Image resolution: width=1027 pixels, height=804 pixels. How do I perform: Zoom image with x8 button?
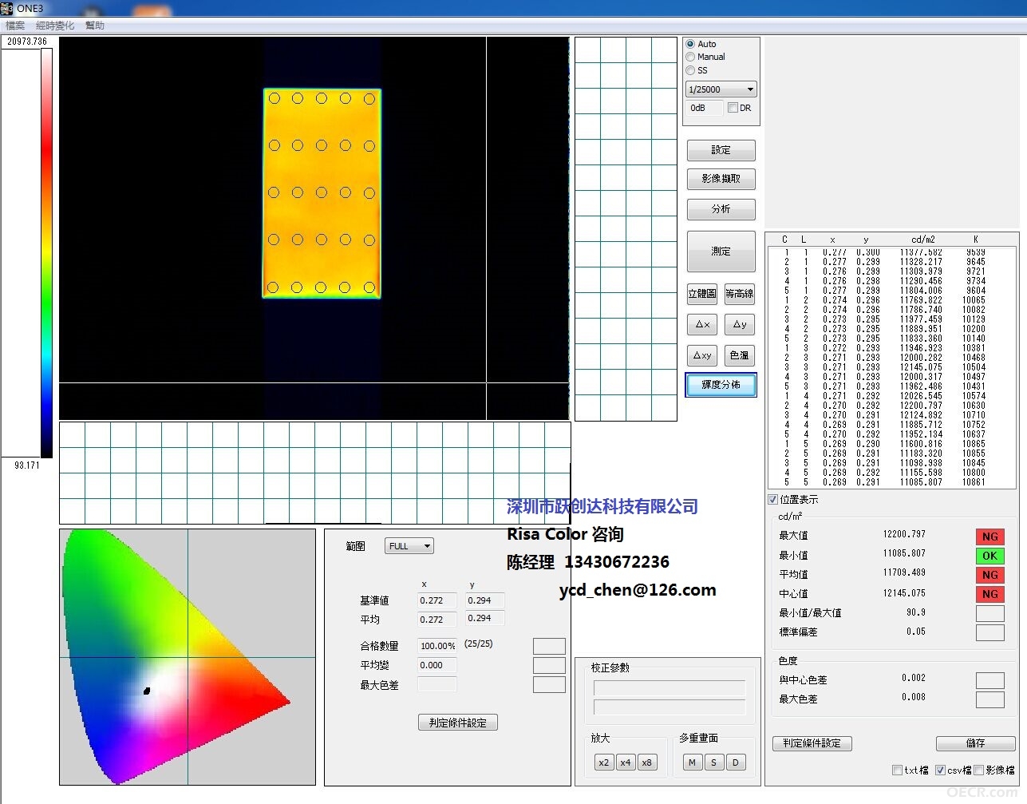coord(647,762)
